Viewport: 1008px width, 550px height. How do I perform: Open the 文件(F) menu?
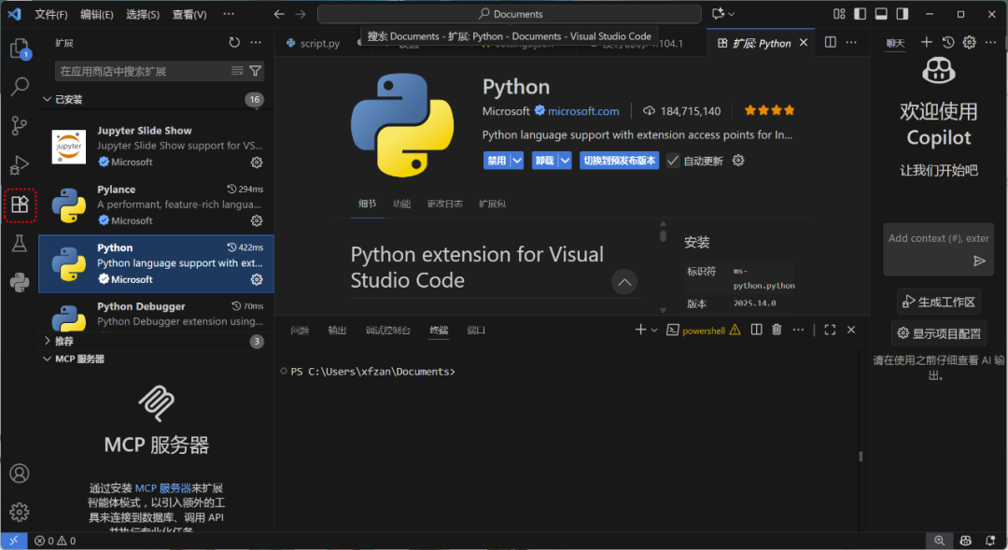(x=50, y=14)
